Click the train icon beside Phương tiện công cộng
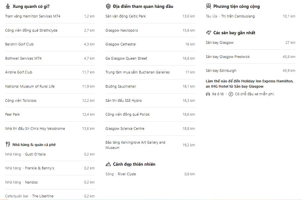This screenshot has width=302, height=200. (x=208, y=6)
